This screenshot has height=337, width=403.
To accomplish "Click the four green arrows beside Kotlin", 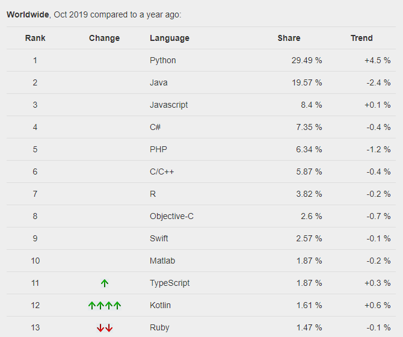I will click(105, 305).
